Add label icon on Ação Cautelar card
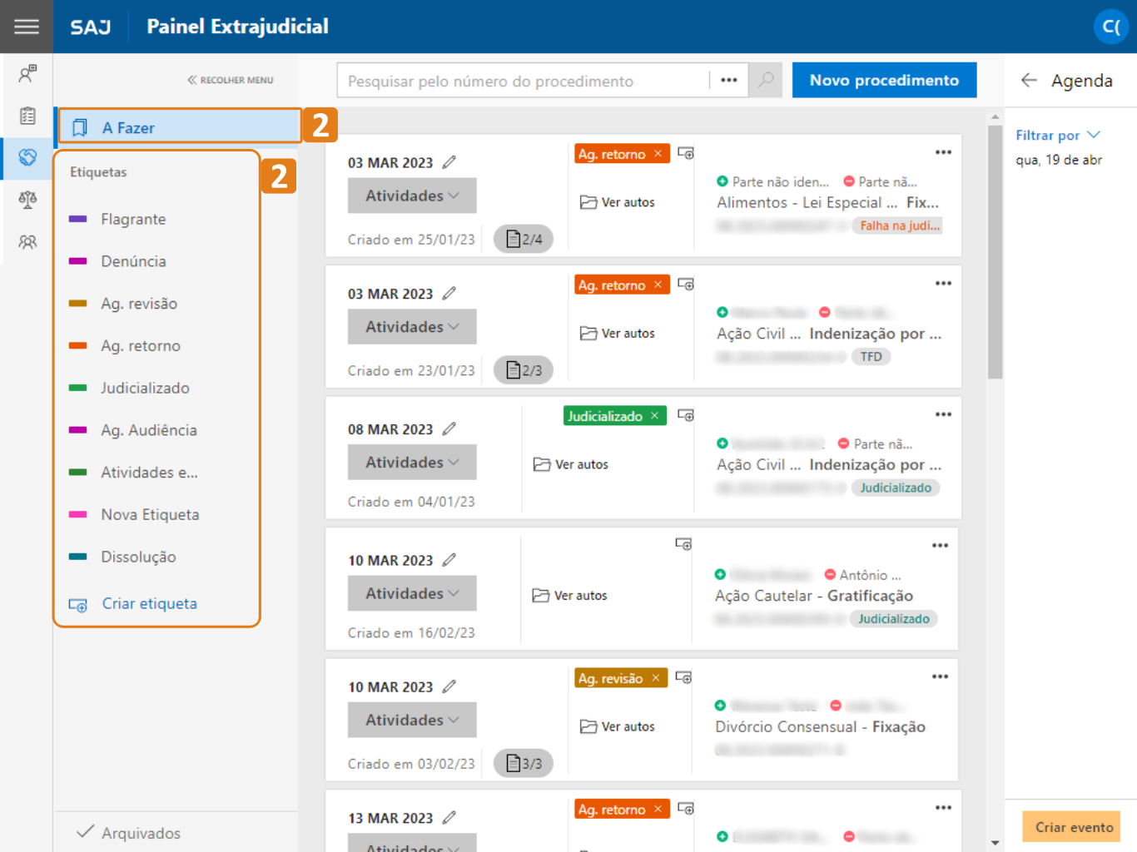1137x852 pixels. click(683, 544)
